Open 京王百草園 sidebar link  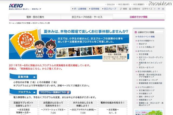144,54
